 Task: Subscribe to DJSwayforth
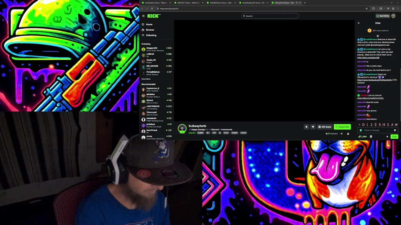342,127
